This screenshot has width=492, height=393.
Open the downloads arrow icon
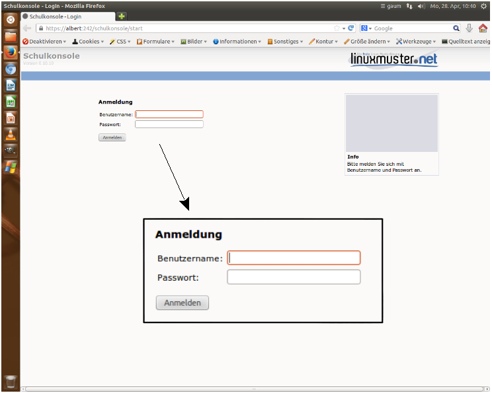pos(469,28)
